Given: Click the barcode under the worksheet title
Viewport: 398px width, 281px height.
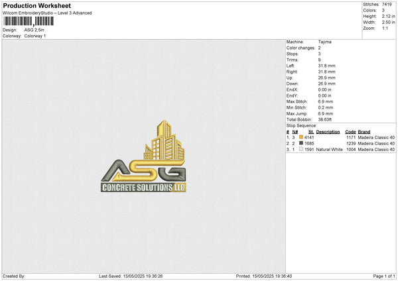Looking at the screenshot, I should coord(29,21).
